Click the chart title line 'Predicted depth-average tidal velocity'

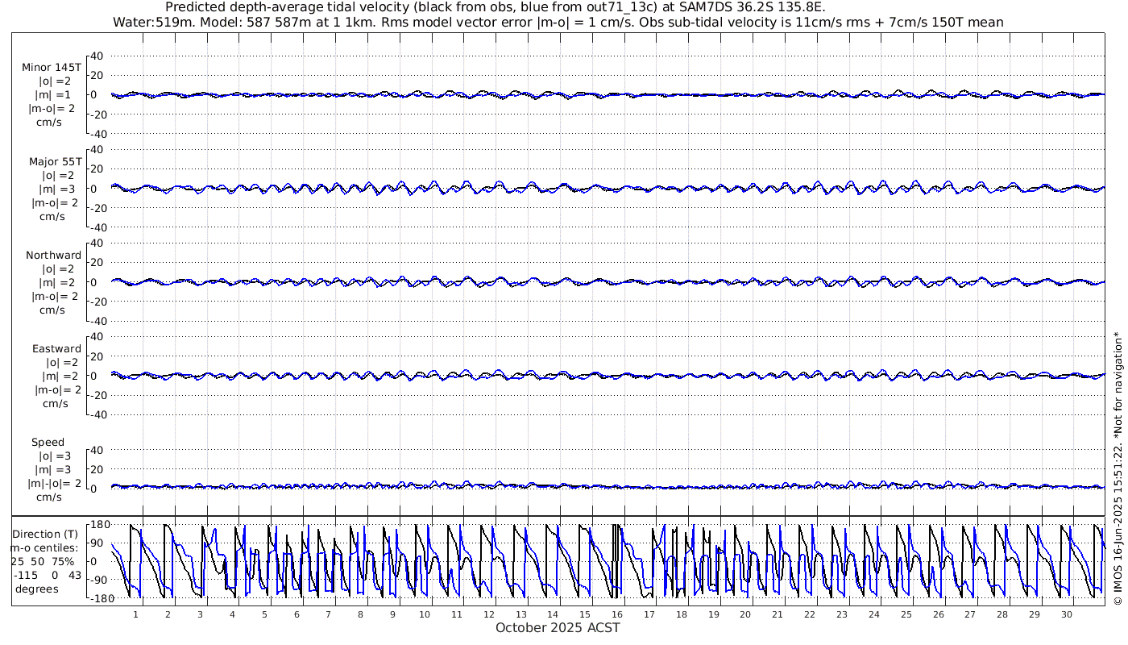[495, 7]
